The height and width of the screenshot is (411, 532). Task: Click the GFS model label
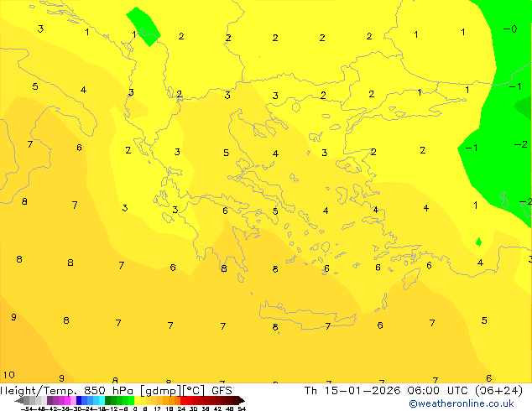222,391
